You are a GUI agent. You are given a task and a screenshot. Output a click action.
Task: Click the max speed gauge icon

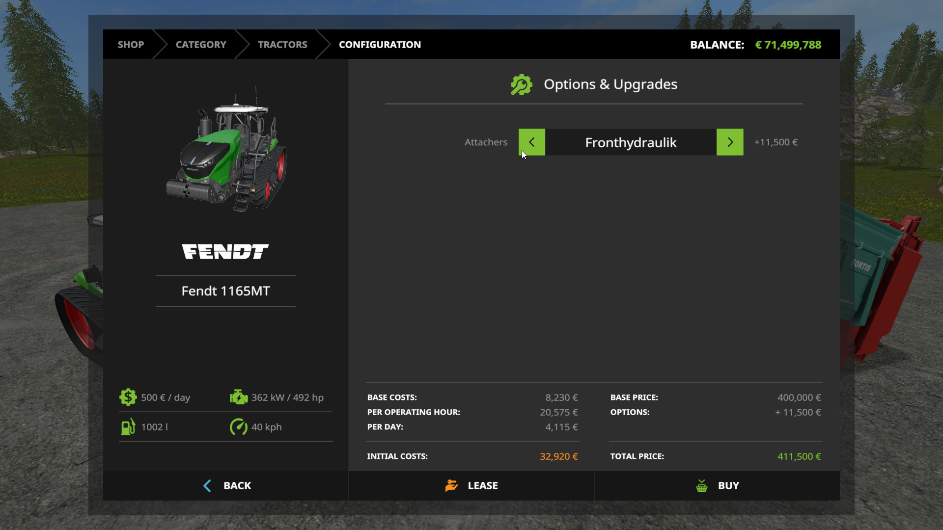point(239,427)
